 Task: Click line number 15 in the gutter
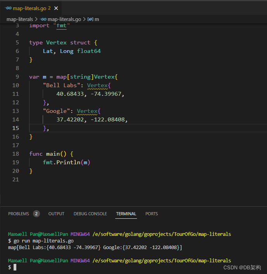[16, 128]
